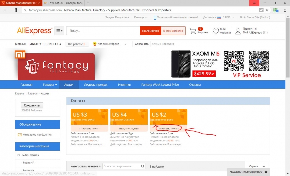
Task: Expand delivery country and USD currency dropdown
Action: (x=218, y=17)
